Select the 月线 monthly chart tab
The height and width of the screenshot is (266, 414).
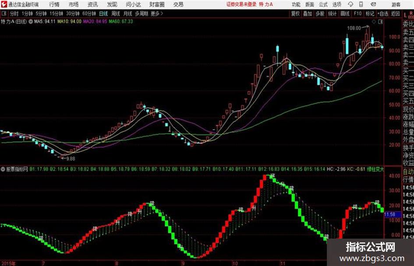pos(128,14)
